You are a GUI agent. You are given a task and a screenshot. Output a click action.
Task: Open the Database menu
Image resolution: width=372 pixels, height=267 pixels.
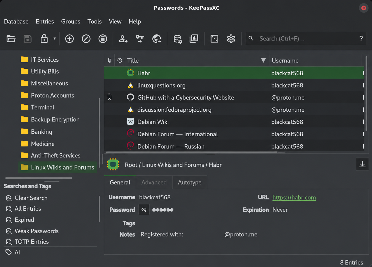pos(16,21)
